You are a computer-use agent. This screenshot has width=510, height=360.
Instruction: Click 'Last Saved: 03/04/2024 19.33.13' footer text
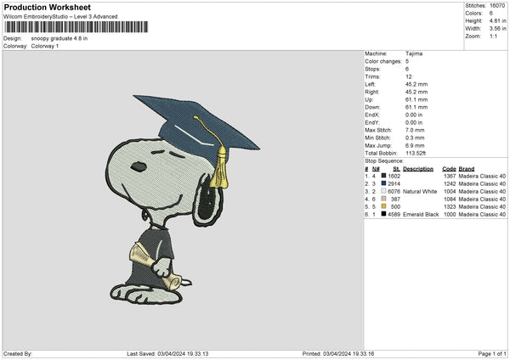167,354
